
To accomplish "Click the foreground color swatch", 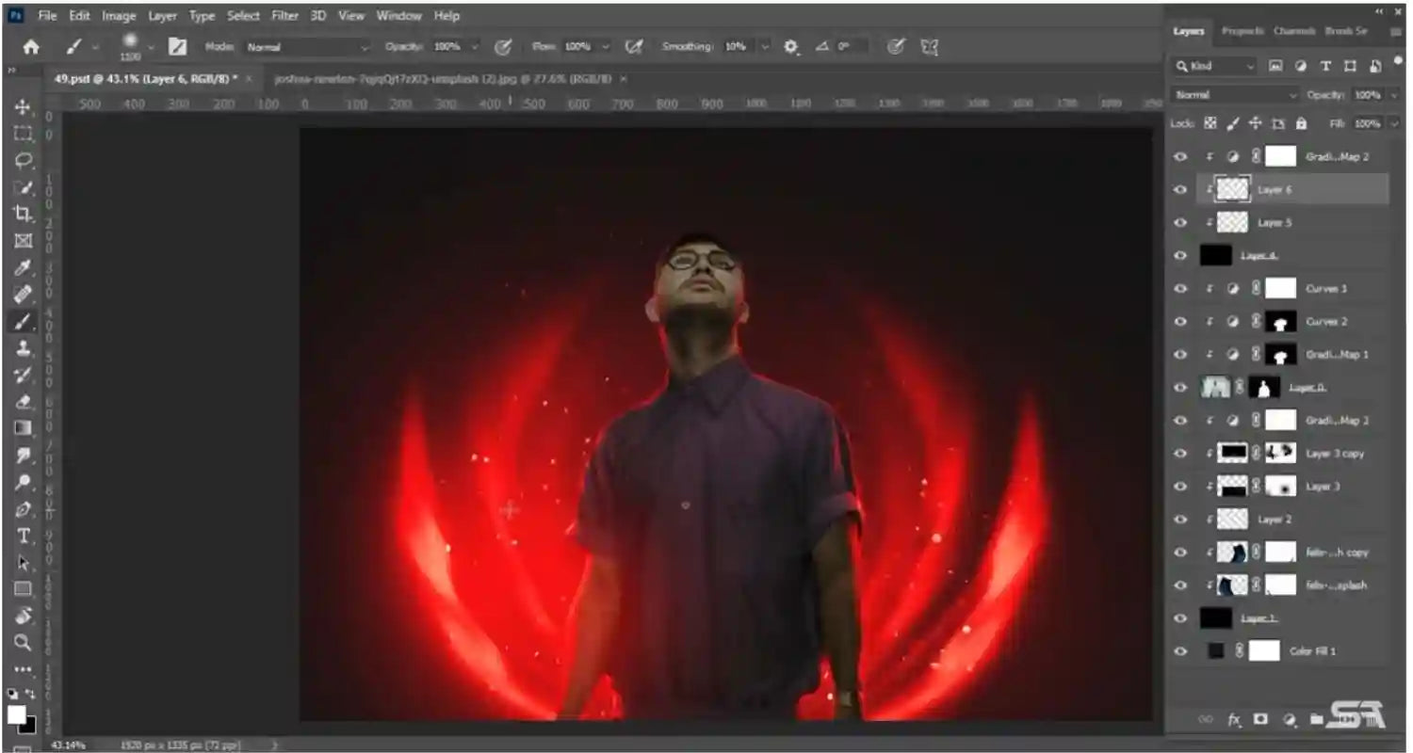I will pyautogui.click(x=16, y=714).
